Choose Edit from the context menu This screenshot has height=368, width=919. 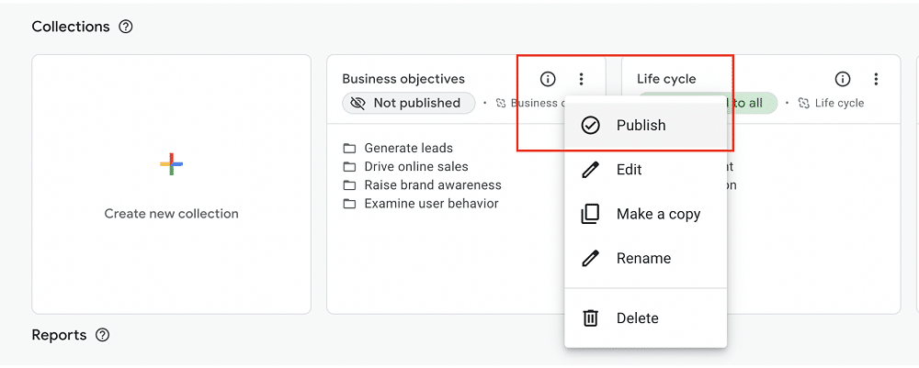click(645, 170)
